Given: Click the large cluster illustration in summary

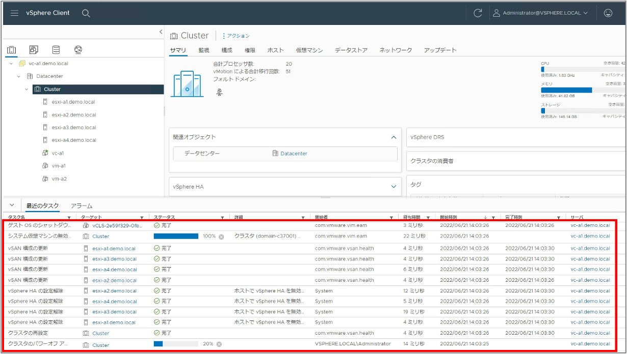Looking at the screenshot, I should point(188,83).
